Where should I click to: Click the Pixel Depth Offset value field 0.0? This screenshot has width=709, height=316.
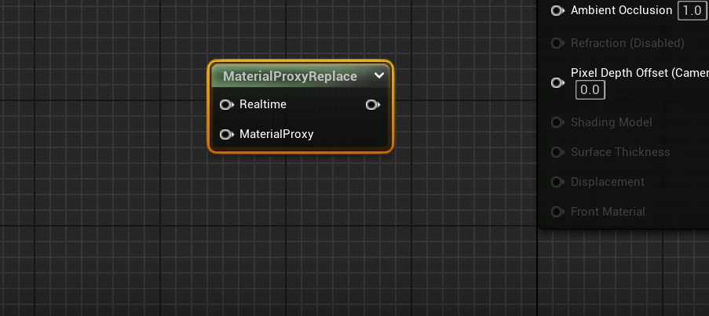click(590, 90)
